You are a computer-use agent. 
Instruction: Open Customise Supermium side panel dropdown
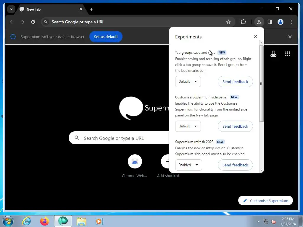[188, 126]
